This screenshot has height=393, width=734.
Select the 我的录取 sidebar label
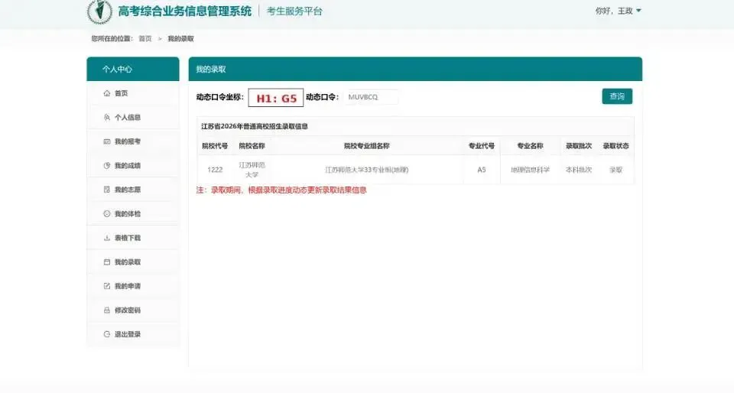pos(128,262)
